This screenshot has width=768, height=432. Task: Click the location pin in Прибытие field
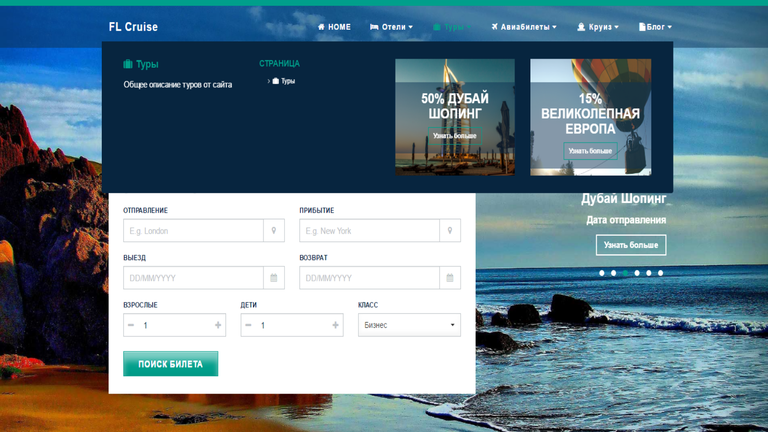pyautogui.click(x=450, y=230)
